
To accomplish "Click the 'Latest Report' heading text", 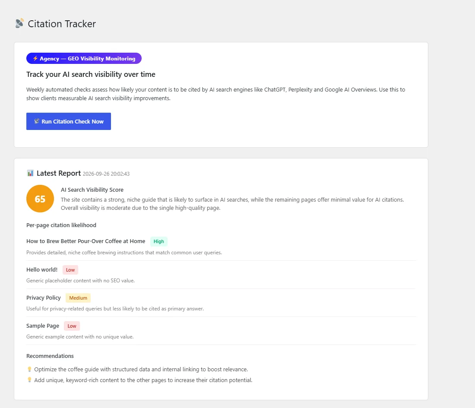I will click(x=59, y=173).
